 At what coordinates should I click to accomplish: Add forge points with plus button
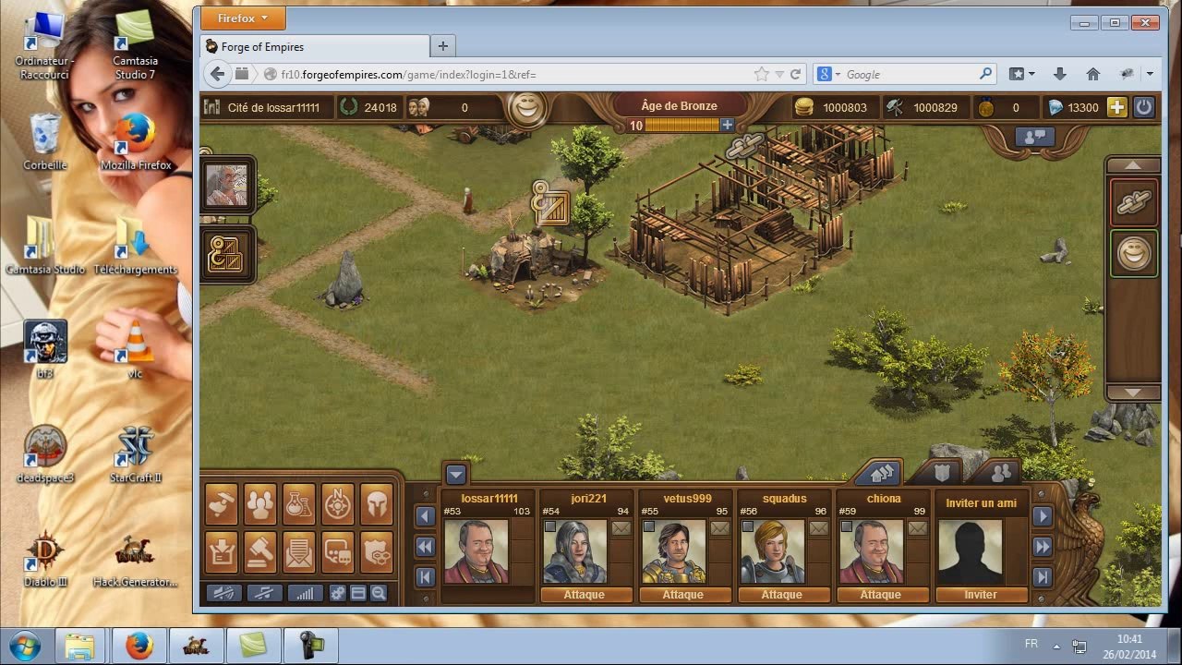pyautogui.click(x=728, y=126)
